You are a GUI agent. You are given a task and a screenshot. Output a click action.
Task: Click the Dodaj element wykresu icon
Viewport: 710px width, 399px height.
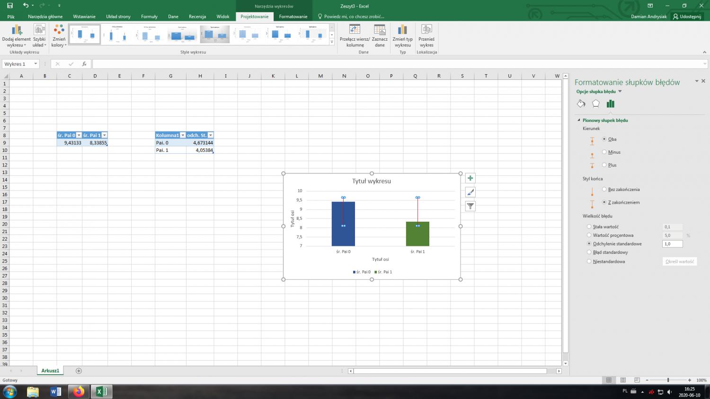coord(16,30)
